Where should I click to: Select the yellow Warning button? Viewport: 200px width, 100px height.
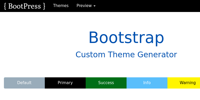[x=184, y=83]
